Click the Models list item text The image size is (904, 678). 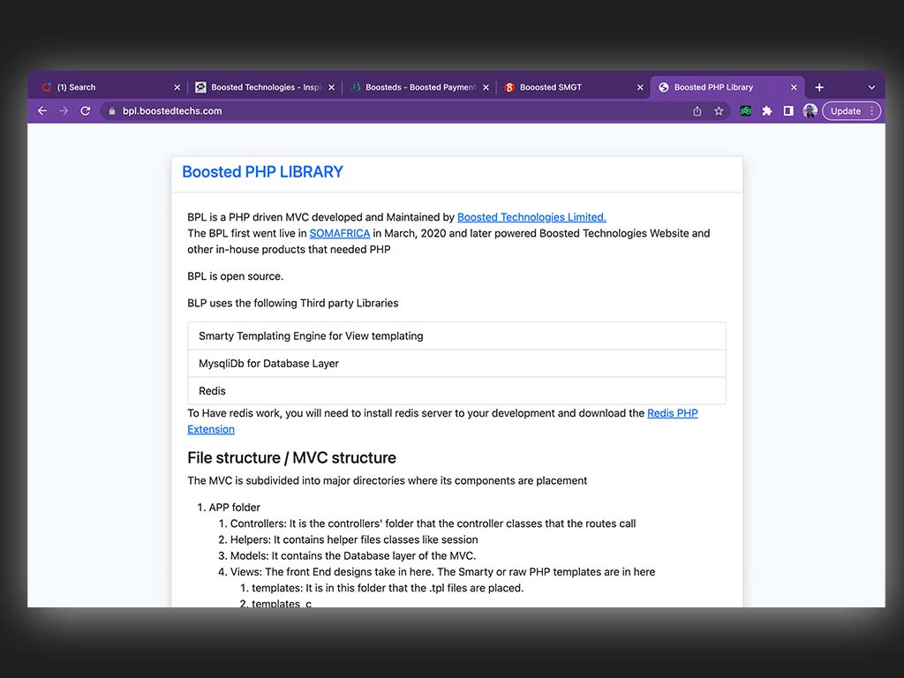pos(353,556)
